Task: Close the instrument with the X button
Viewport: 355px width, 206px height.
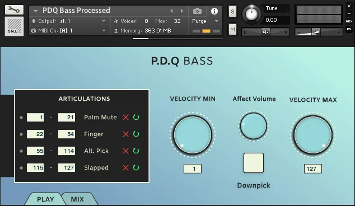Action: tap(349, 6)
